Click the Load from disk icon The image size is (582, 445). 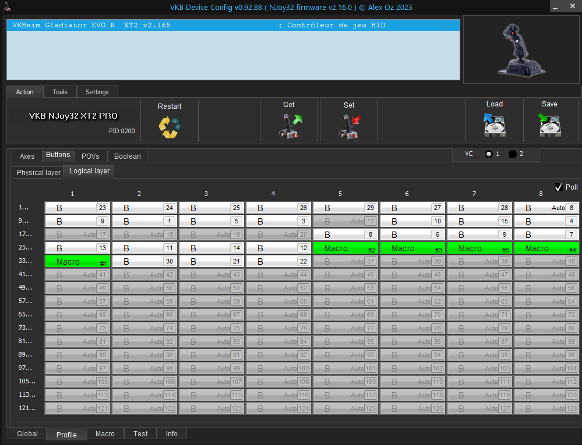point(495,125)
